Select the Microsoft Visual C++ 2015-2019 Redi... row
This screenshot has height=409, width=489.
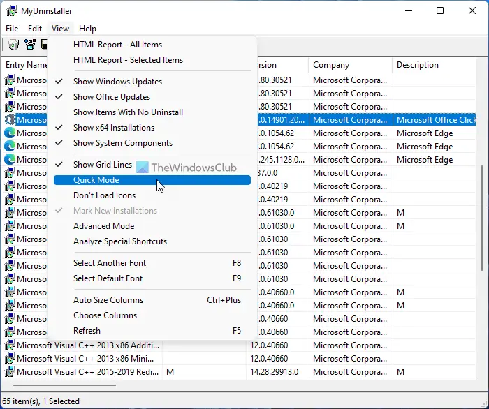[x=240, y=371]
